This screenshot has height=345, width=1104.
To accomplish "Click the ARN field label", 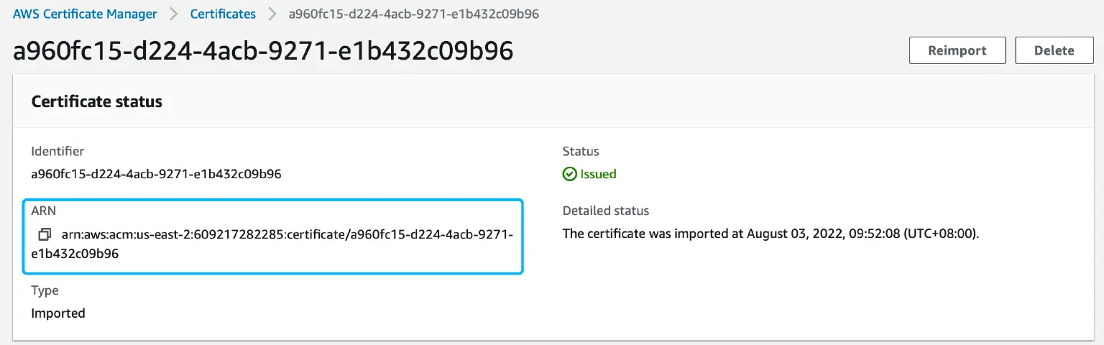I will (43, 211).
